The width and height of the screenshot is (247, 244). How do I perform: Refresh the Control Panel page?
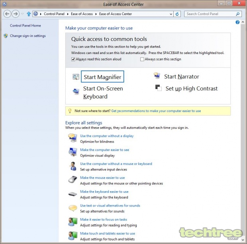coord(177,14)
